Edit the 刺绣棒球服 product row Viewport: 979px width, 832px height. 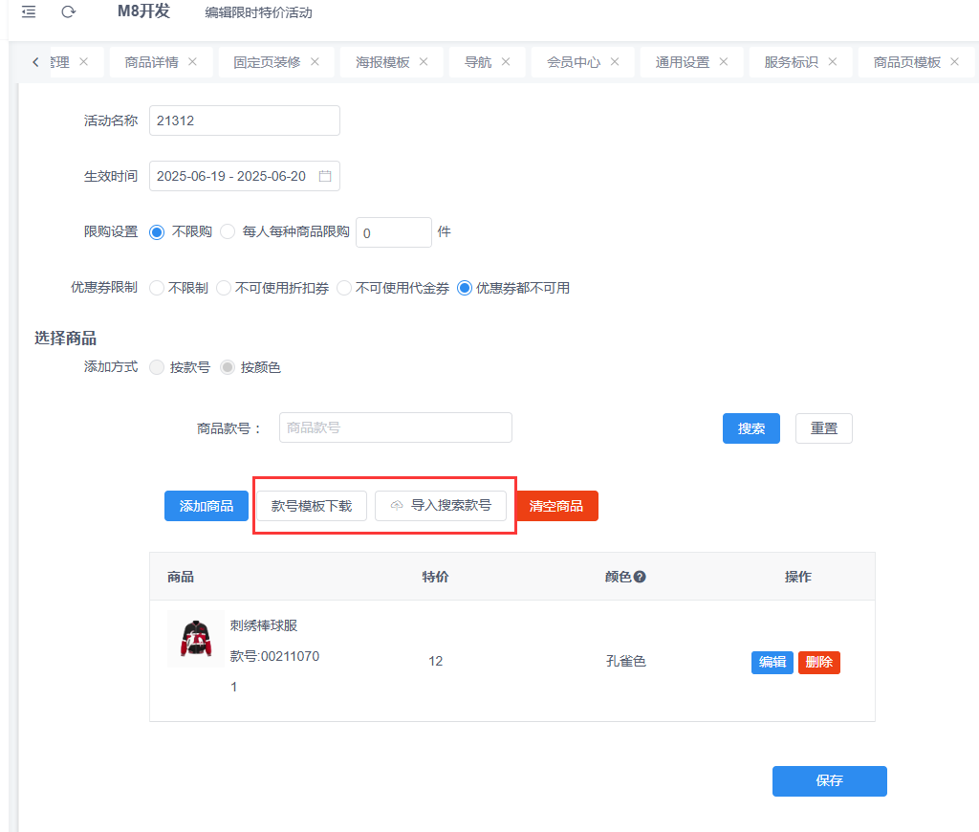[x=772, y=662]
